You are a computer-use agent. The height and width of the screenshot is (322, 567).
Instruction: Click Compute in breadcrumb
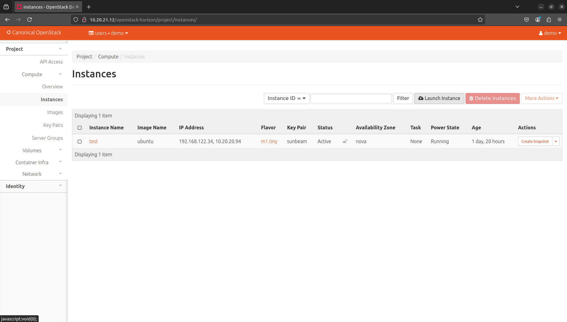pyautogui.click(x=108, y=57)
